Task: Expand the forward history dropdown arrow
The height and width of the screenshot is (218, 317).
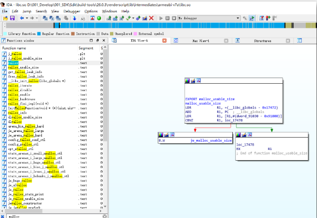Action: tap(37, 18)
